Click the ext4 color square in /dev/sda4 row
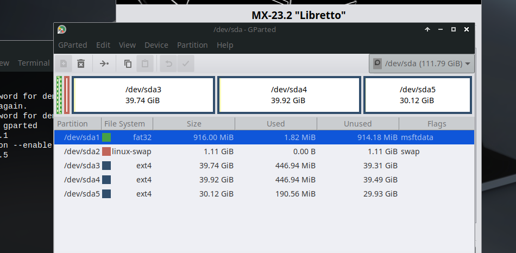516x253 pixels. point(106,180)
